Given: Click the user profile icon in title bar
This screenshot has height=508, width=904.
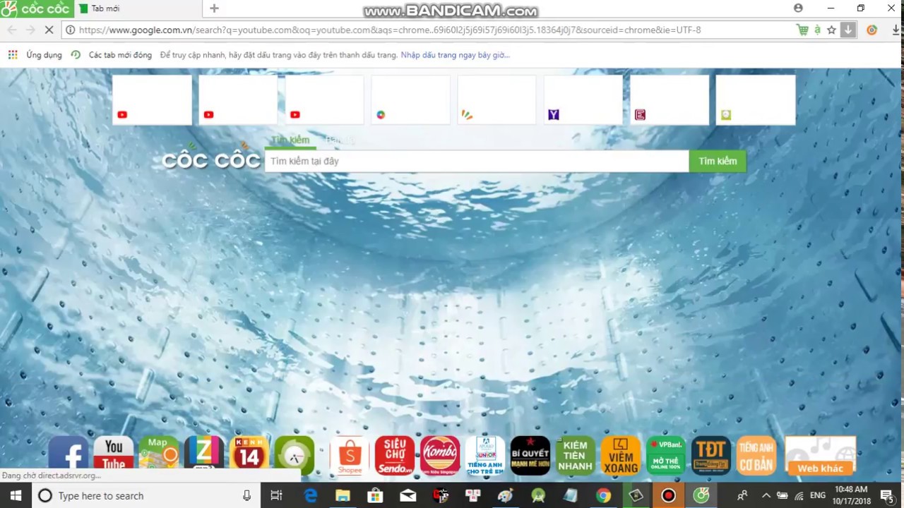Looking at the screenshot, I should point(798,8).
